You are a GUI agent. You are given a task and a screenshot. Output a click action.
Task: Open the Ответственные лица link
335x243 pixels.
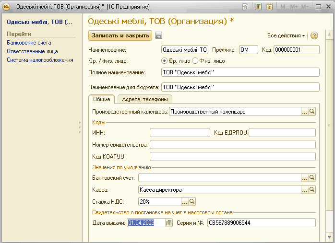(x=32, y=51)
